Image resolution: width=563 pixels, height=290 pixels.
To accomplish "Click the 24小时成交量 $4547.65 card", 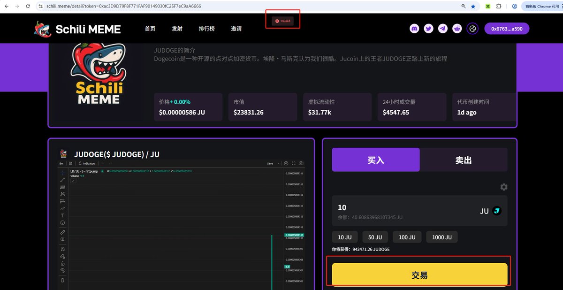I will tap(412, 107).
